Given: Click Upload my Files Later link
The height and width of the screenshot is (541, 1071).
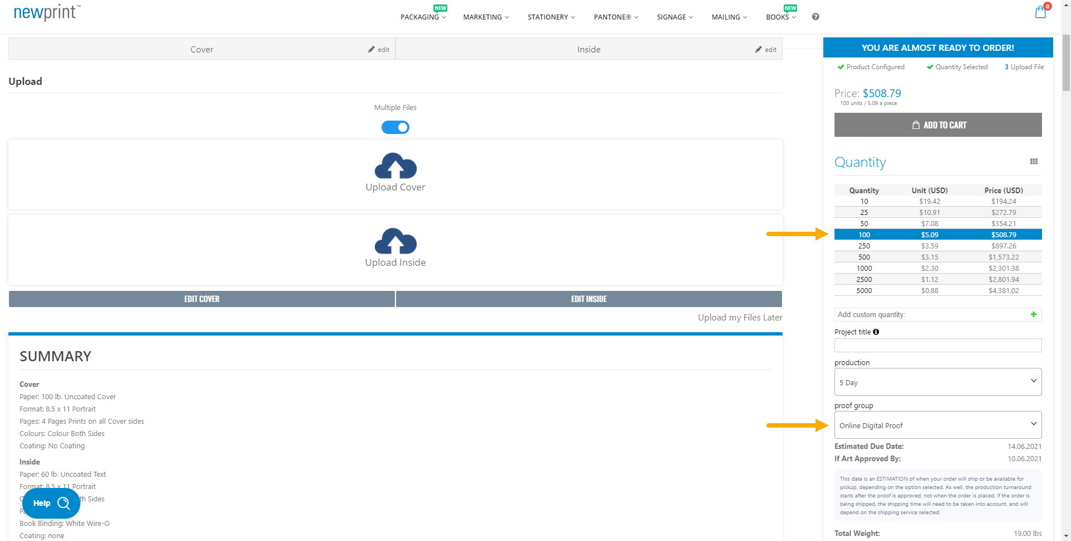Looking at the screenshot, I should coord(740,317).
